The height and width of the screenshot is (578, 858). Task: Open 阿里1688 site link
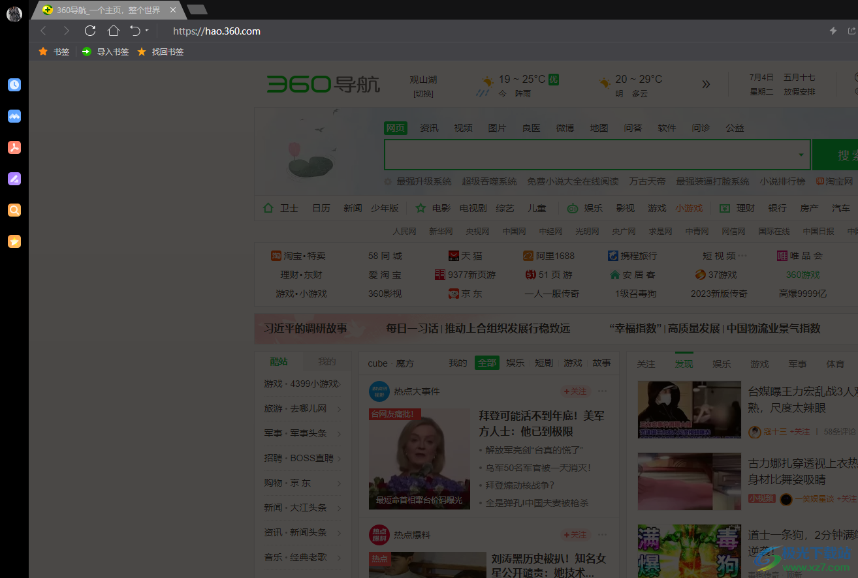tap(548, 256)
